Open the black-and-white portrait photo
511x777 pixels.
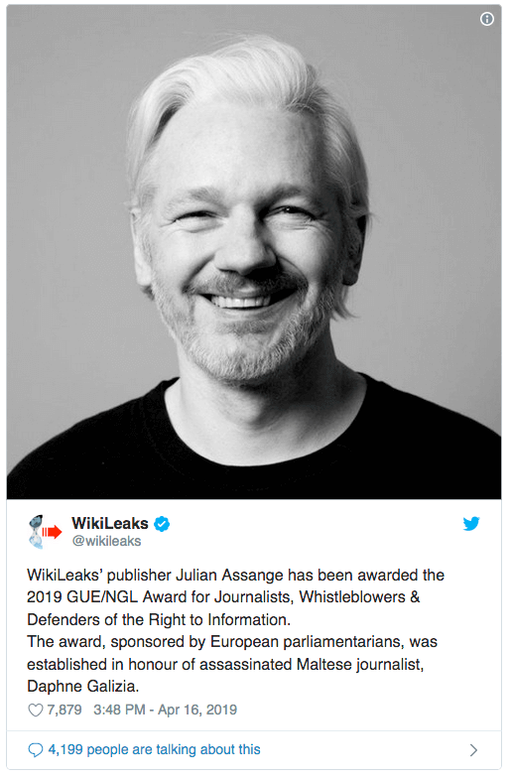tap(254, 252)
